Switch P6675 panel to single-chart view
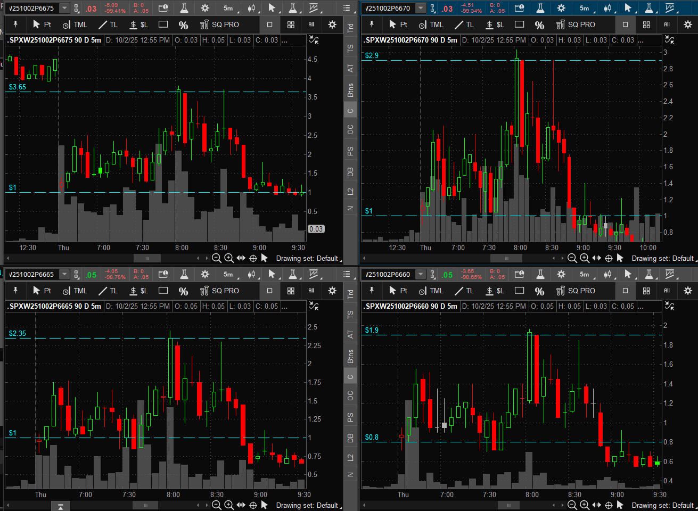The width and height of the screenshot is (698, 511). pos(270,24)
